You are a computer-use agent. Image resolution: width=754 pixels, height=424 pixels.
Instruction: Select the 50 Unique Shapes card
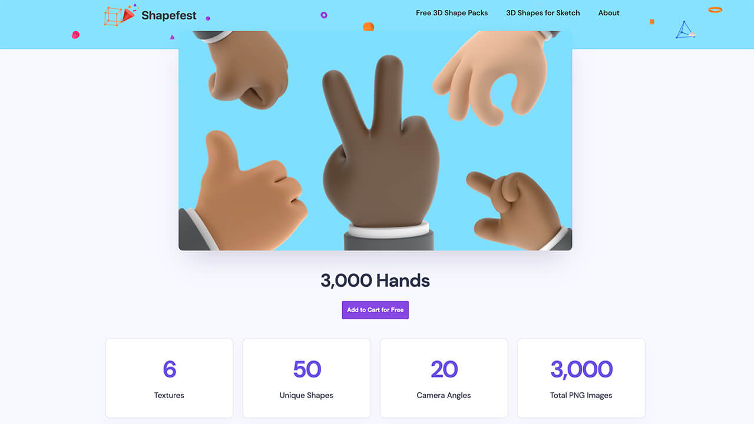pyautogui.click(x=306, y=378)
